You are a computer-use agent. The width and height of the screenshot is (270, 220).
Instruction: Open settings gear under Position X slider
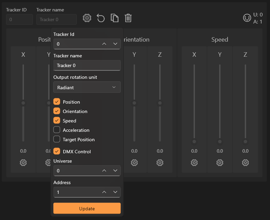(23, 163)
